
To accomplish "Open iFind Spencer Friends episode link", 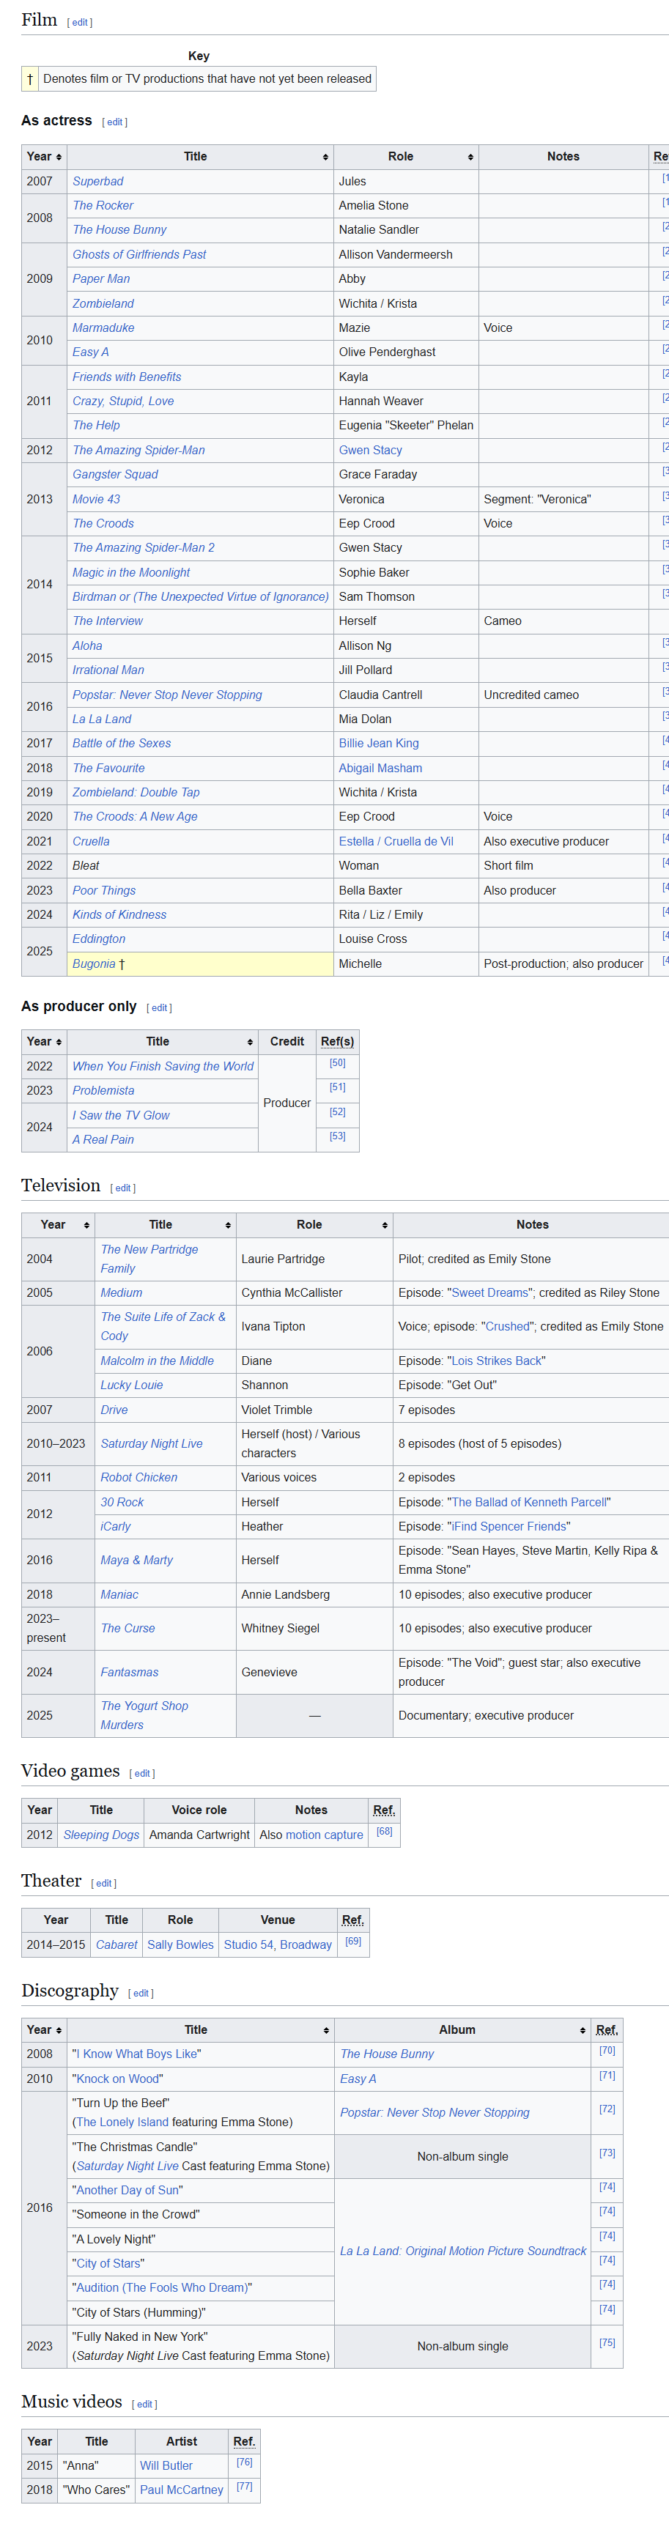I will click(509, 1527).
